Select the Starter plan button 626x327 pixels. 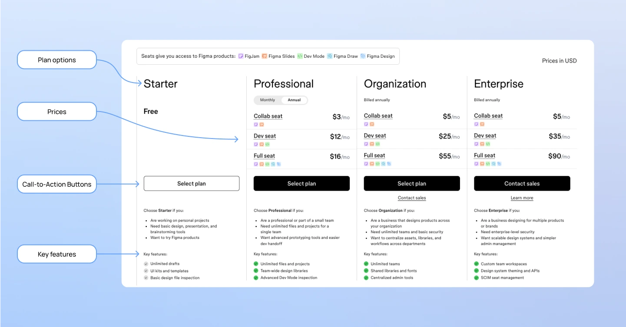192,183
